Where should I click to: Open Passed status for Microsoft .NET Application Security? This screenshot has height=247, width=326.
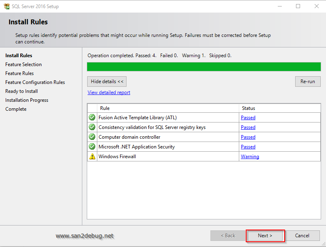pos(248,147)
